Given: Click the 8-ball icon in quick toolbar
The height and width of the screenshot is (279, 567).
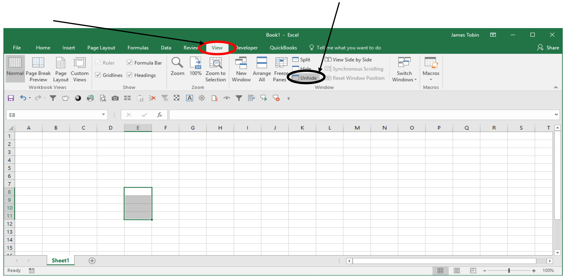Looking at the screenshot, I should [x=78, y=98].
